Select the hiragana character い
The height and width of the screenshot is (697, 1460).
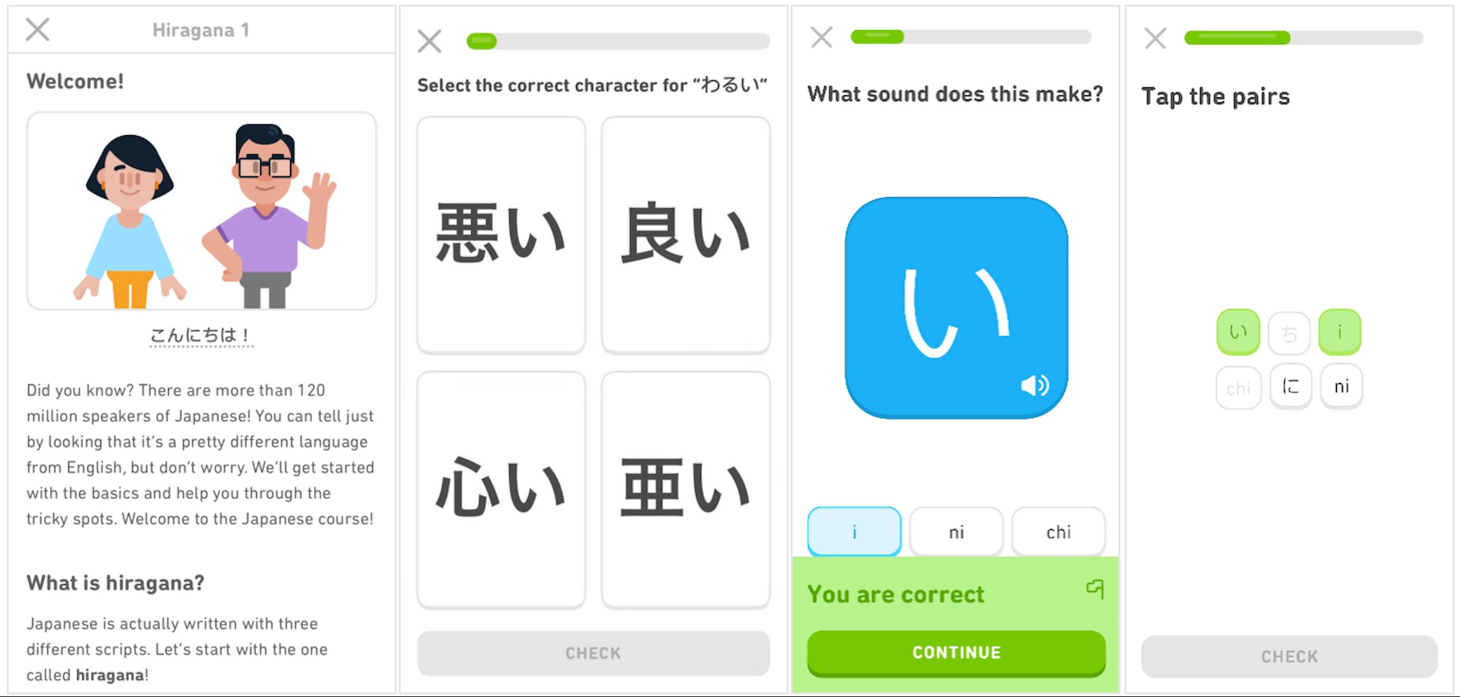[1239, 331]
